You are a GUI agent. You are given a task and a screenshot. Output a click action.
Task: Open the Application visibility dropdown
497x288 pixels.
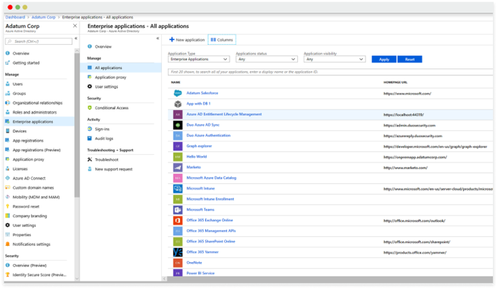coord(335,59)
